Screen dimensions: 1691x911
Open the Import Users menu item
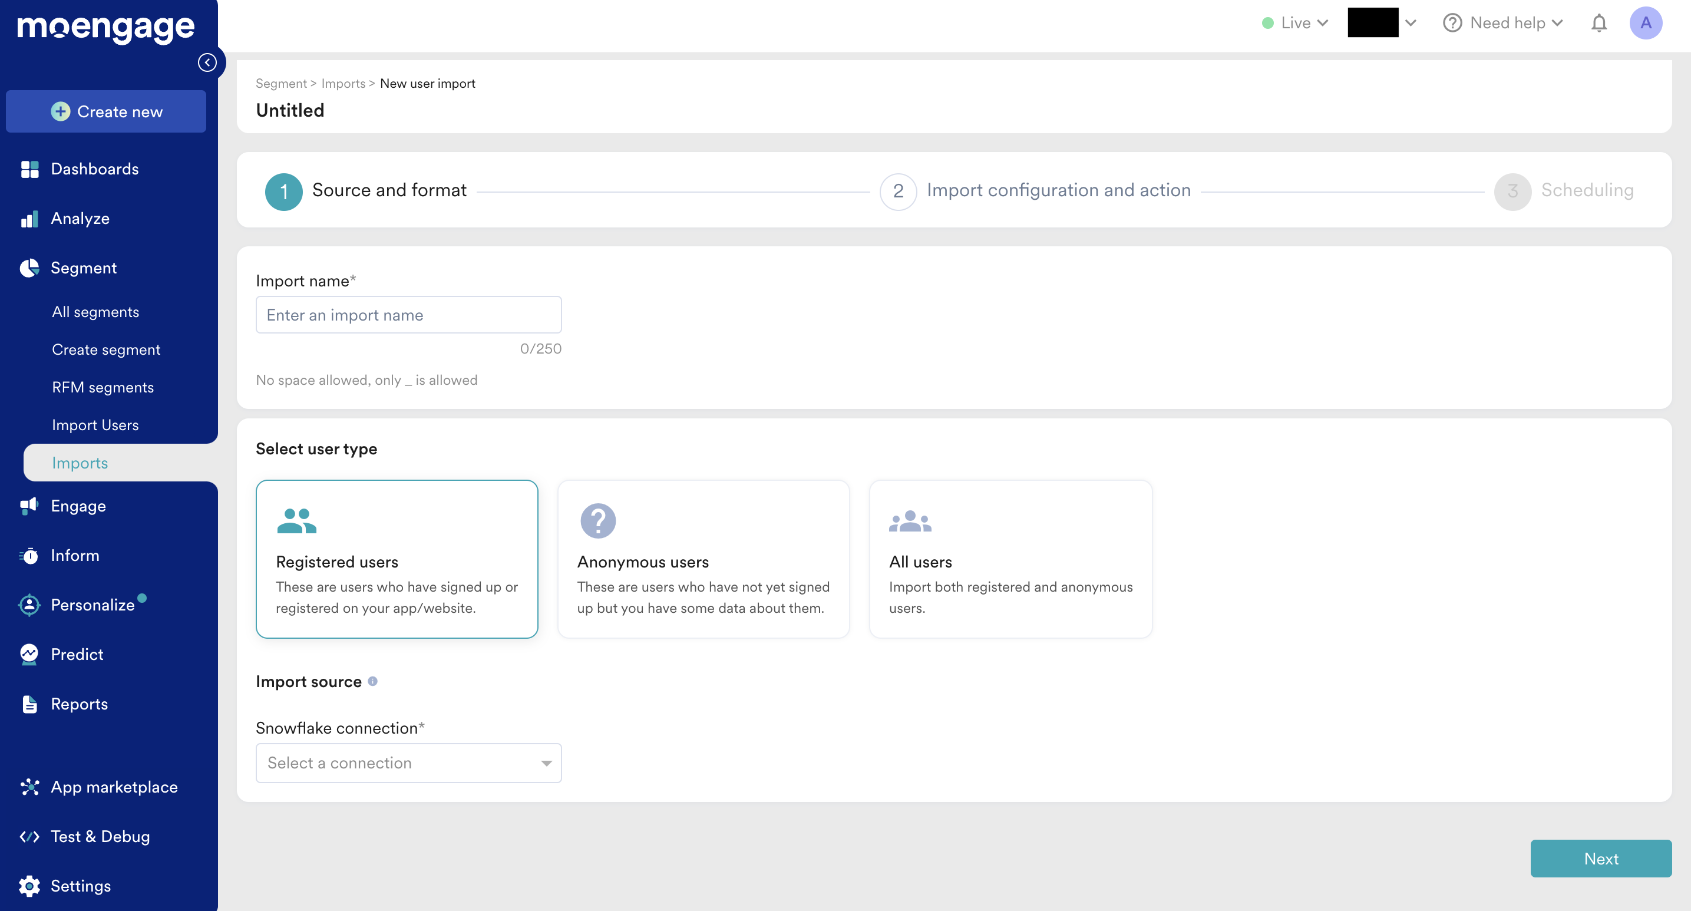[x=95, y=425]
